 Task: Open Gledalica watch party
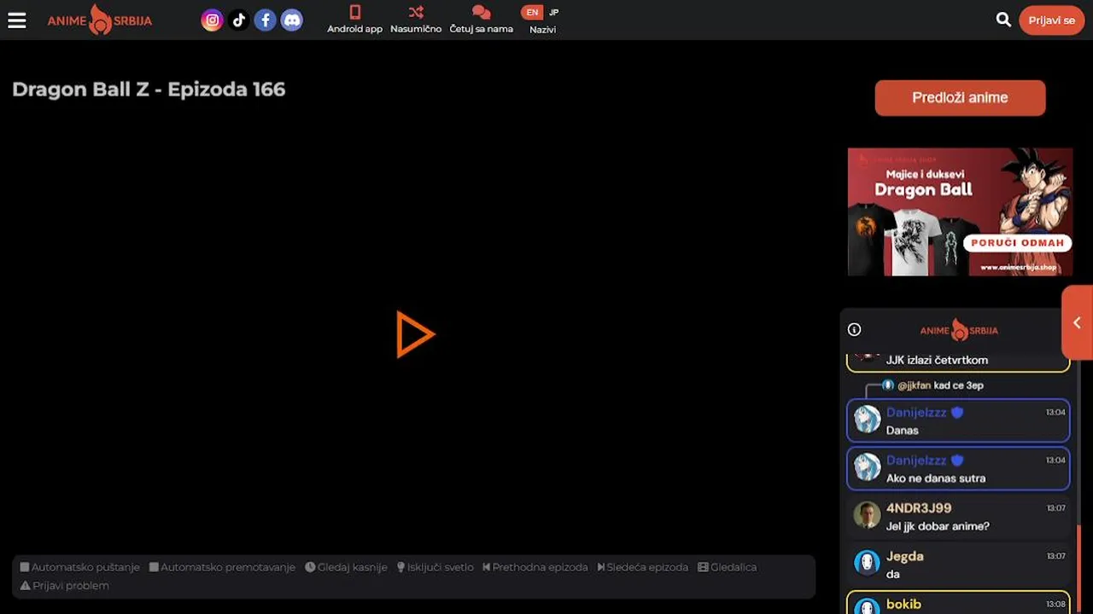pyautogui.click(x=727, y=567)
